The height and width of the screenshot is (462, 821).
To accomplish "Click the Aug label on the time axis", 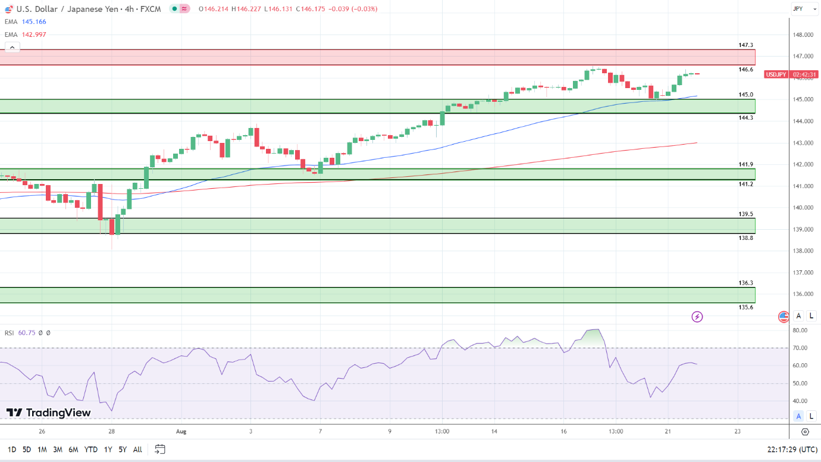I will [x=181, y=432].
